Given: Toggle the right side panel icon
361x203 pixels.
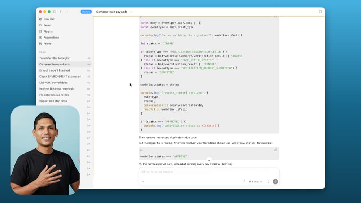Looking at the screenshot, I should tap(321, 12).
